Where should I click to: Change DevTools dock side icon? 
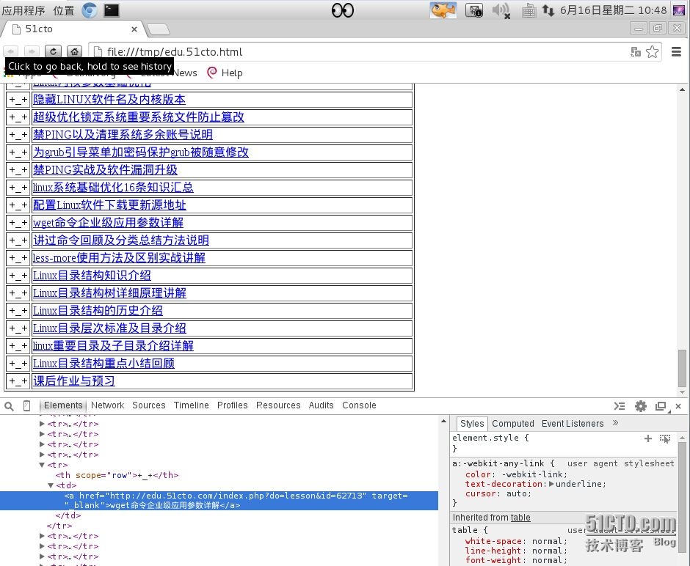click(661, 406)
